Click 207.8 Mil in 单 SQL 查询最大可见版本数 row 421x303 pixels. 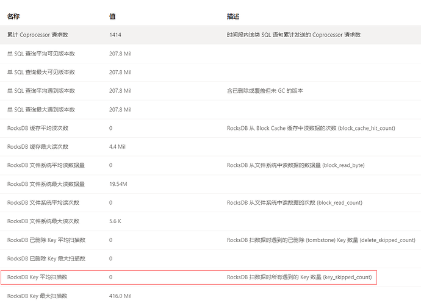[120, 72]
